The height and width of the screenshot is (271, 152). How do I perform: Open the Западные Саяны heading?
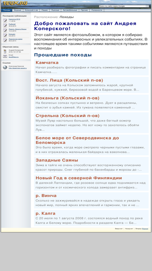[x=57, y=160]
